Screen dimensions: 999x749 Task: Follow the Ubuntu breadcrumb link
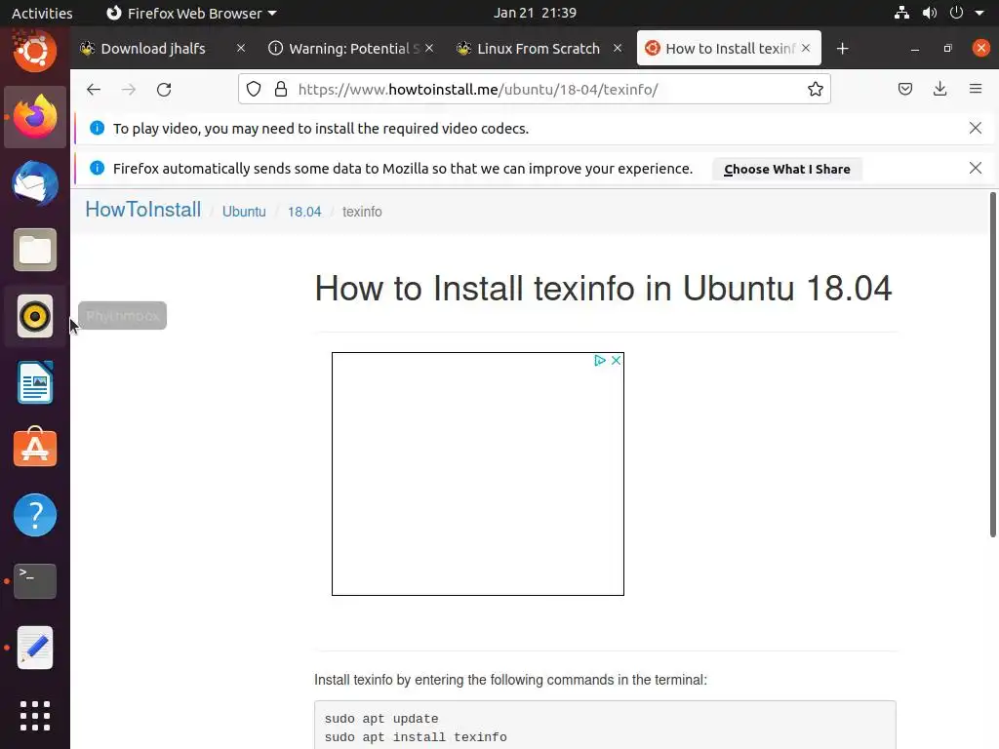point(244,212)
